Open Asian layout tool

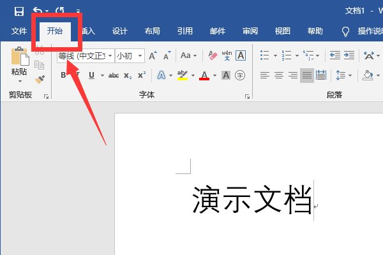pos(369,55)
